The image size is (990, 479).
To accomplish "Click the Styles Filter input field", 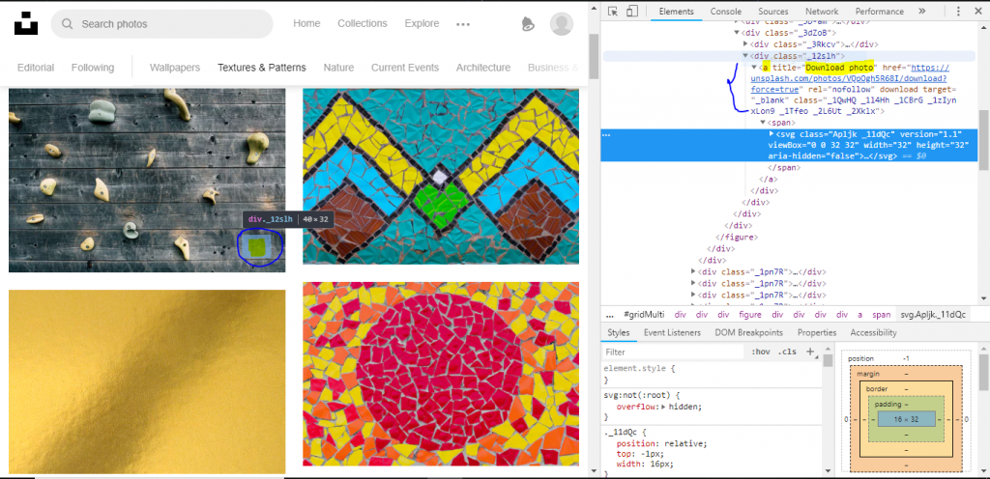I will coord(674,352).
